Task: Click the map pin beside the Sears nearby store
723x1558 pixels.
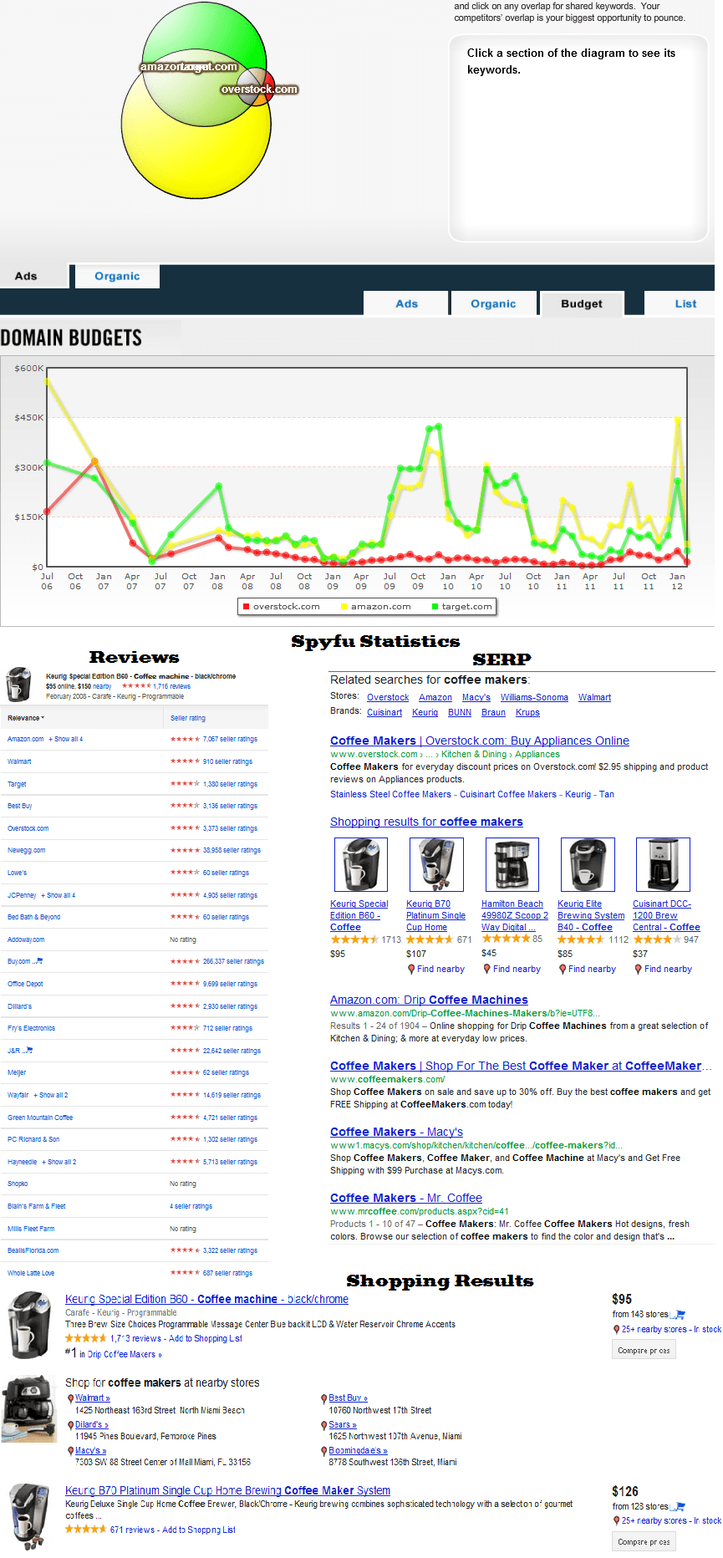Action: 324,1425
